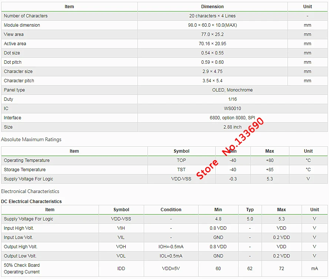Image resolution: width=329 pixels, height=279 pixels.
Task: Click the 'VIL' symbol cell
Action: (121, 237)
